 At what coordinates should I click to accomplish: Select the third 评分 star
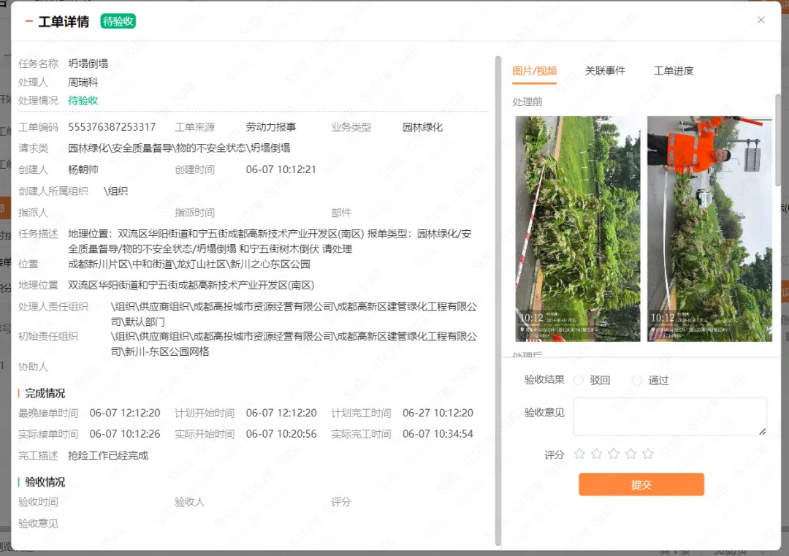pyautogui.click(x=614, y=454)
